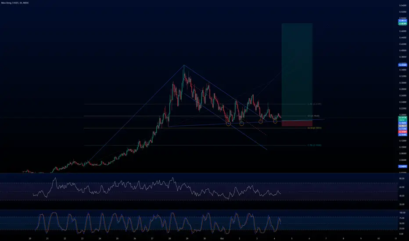This screenshot has width=409, height=241.
Task: Click the 25 date label on time axis
Action: (x=117, y=238)
